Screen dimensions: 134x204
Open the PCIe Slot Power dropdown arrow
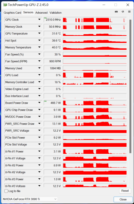tap(39, 138)
